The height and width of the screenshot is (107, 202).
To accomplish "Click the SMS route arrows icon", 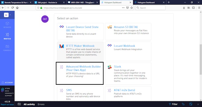I will tap(62, 90).
